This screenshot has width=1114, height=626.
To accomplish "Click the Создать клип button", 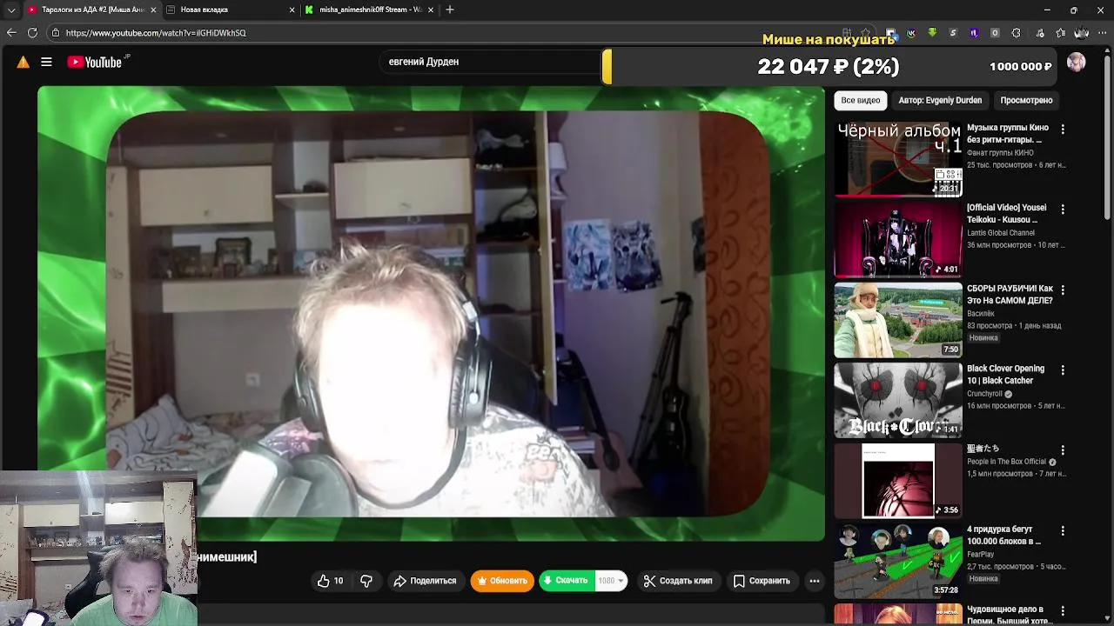I will [x=677, y=581].
